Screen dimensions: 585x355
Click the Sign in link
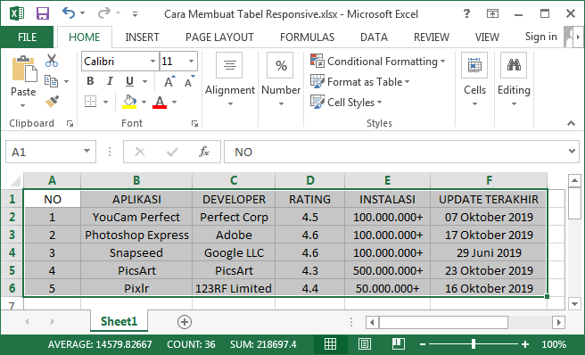coord(540,37)
